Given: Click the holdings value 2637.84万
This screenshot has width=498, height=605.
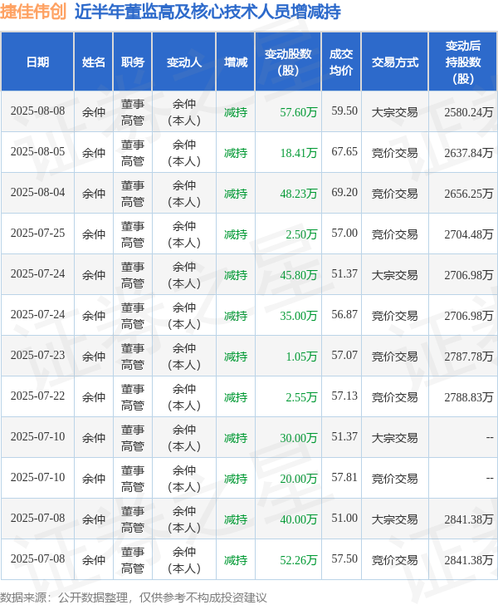Looking at the screenshot, I should point(469,153).
